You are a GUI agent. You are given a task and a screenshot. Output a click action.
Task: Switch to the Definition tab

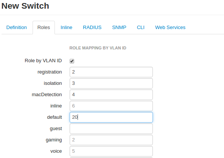point(17,27)
